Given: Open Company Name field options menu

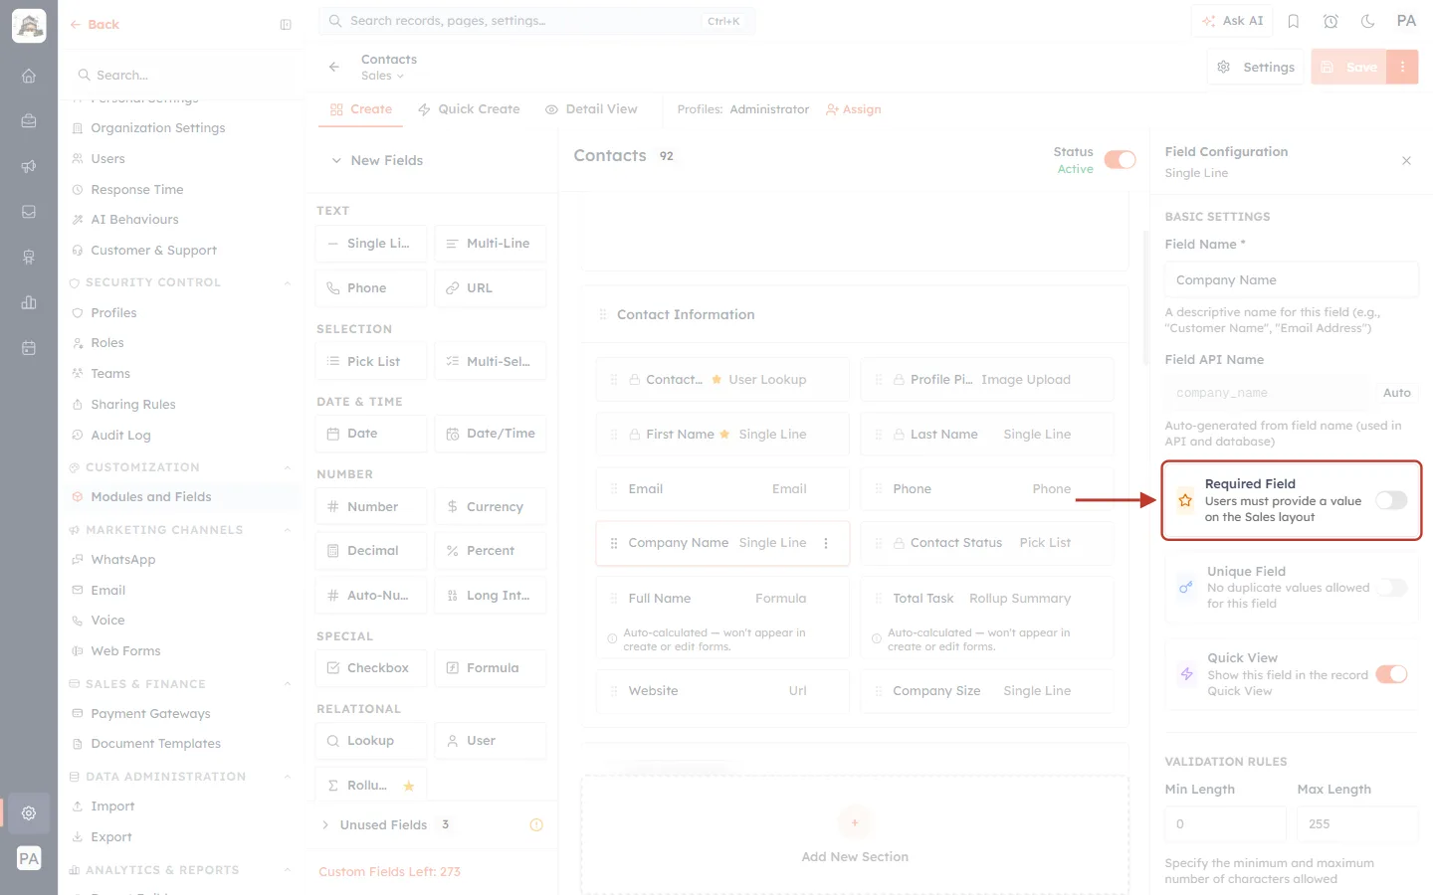Looking at the screenshot, I should coord(826,543).
